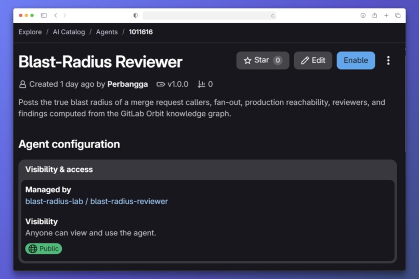The image size is (419, 279).
Task: Select breadcrumb item 1011616
Action: [140, 32]
